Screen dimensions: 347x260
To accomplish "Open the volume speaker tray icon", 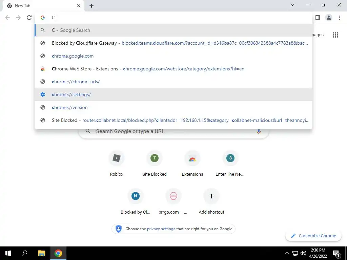I will [303, 253].
